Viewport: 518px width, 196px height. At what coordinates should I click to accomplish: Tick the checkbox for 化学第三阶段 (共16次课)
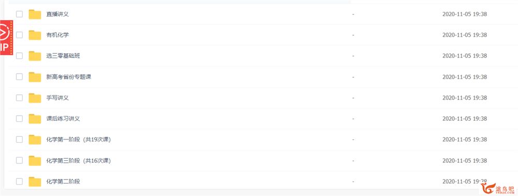click(20, 160)
